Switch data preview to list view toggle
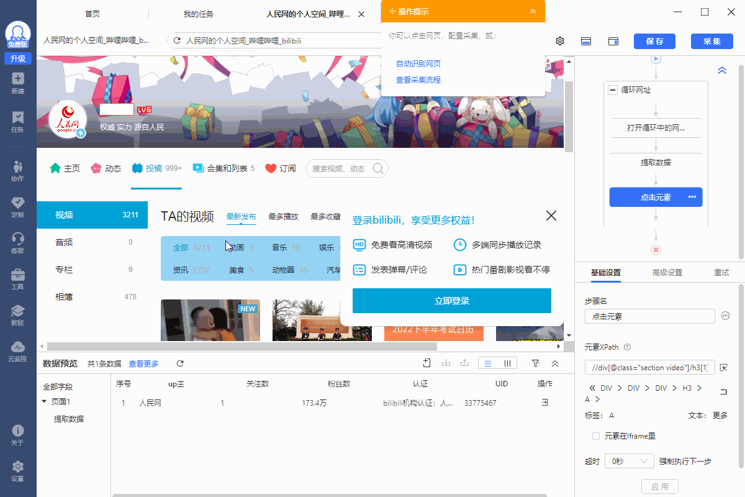 coord(488,363)
